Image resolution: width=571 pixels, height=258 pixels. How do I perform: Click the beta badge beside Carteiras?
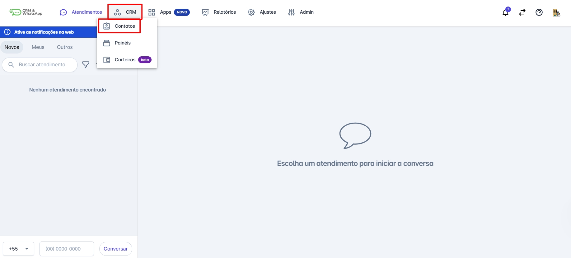click(145, 60)
